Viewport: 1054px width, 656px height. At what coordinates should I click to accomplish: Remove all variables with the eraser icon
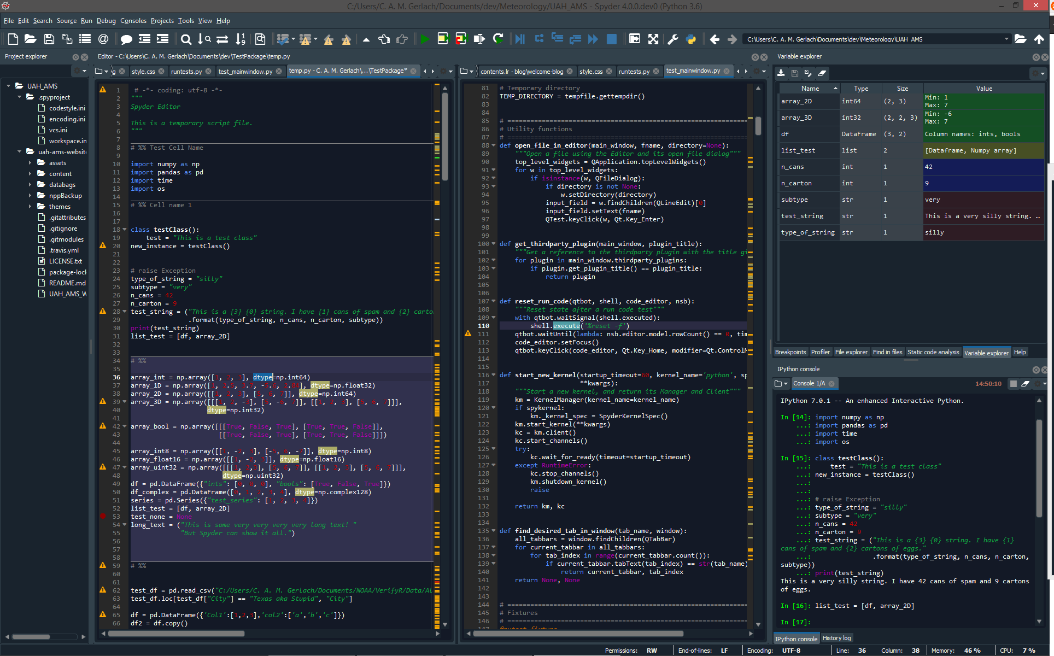(822, 73)
